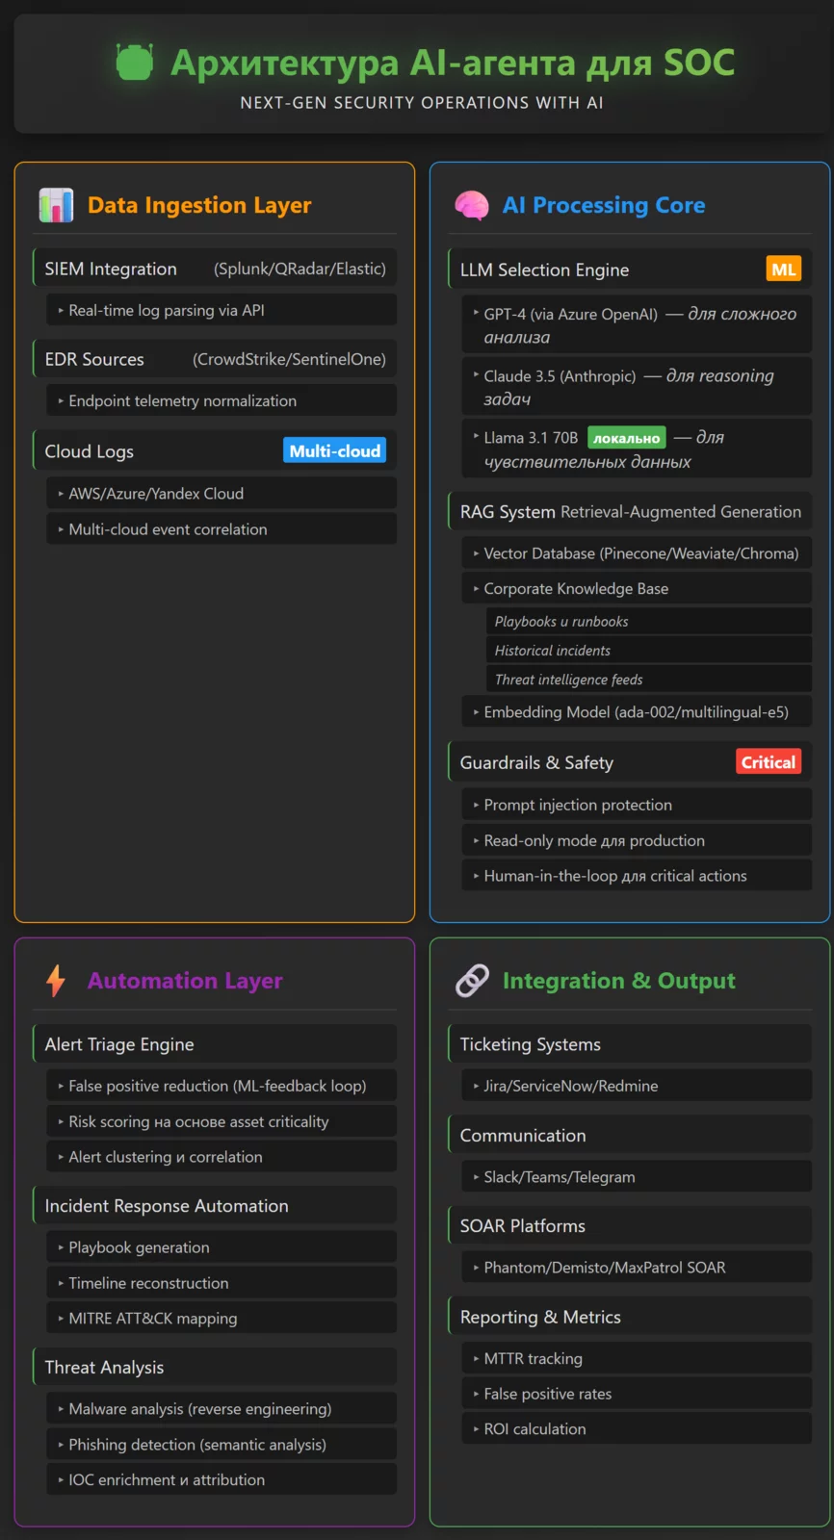Click 'Read-only mode для production' item
This screenshot has height=1540, width=834.
point(637,840)
